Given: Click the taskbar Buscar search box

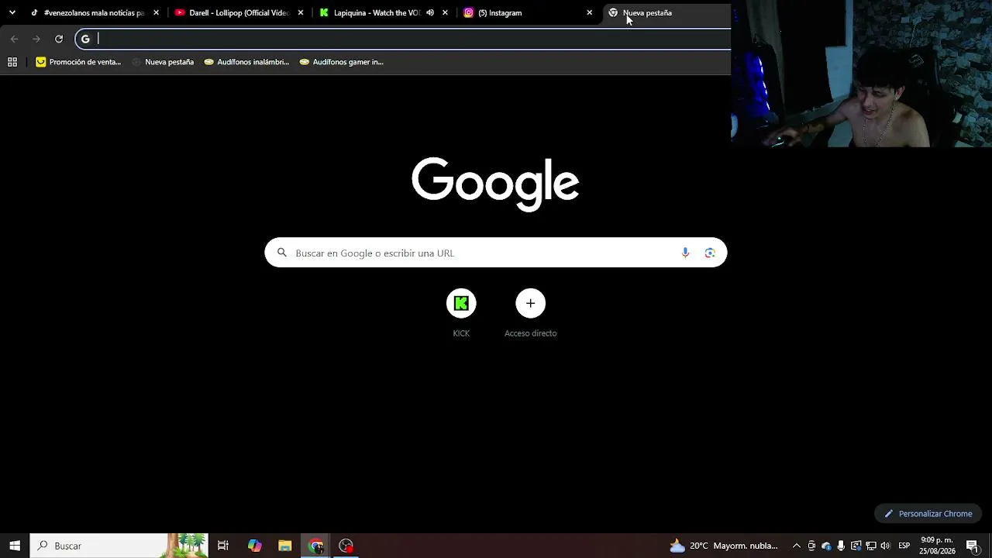Looking at the screenshot, I should (x=119, y=546).
